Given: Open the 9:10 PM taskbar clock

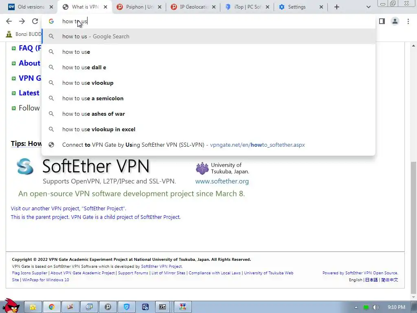Looking at the screenshot, I should point(396,307).
